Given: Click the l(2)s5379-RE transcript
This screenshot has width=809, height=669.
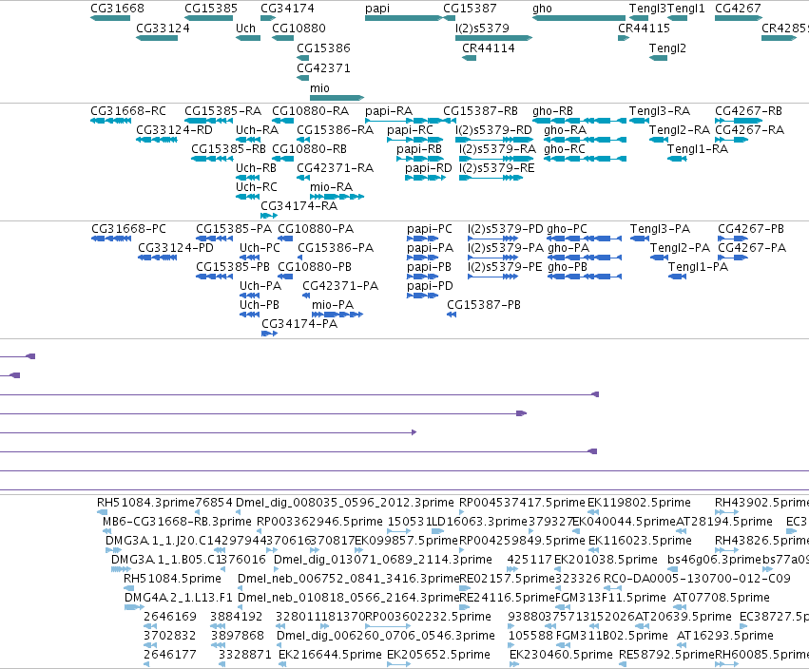Looking at the screenshot, I should click(491, 178).
